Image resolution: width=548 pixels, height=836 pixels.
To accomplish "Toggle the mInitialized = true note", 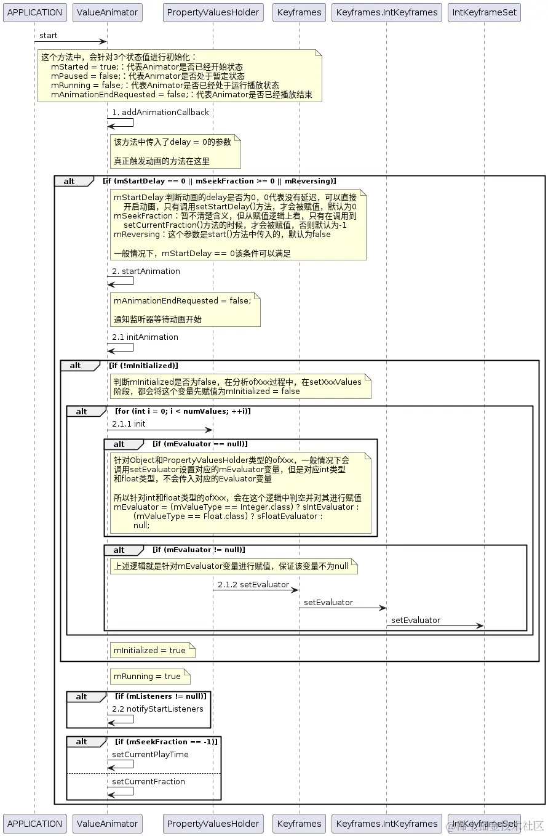I will (x=152, y=649).
